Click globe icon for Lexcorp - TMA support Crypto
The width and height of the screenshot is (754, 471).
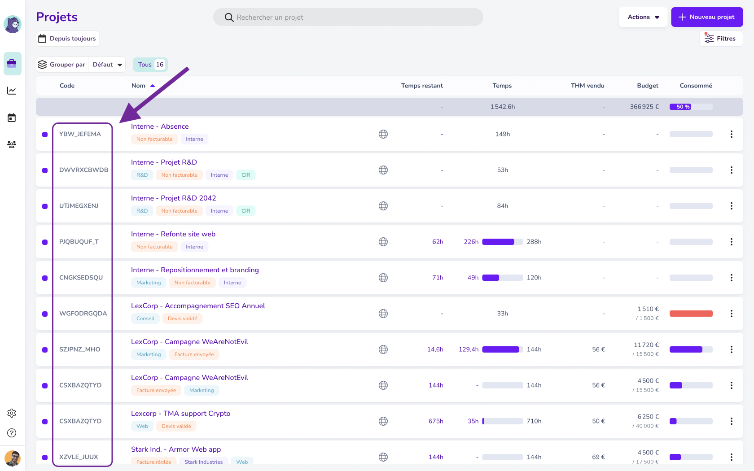tap(383, 421)
